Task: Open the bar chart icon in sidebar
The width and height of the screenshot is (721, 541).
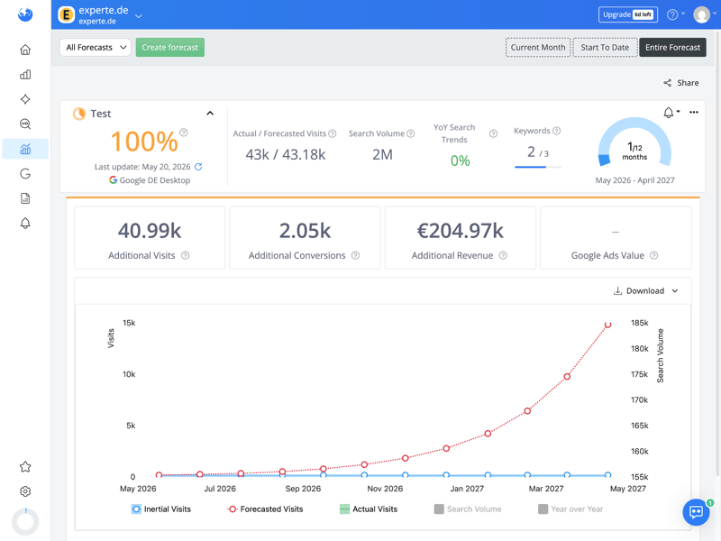Action: pos(25,75)
